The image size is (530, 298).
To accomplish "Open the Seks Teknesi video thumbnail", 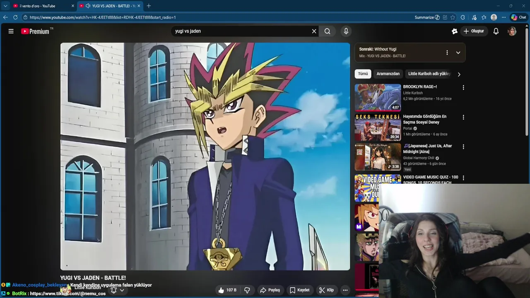I will pos(378,127).
